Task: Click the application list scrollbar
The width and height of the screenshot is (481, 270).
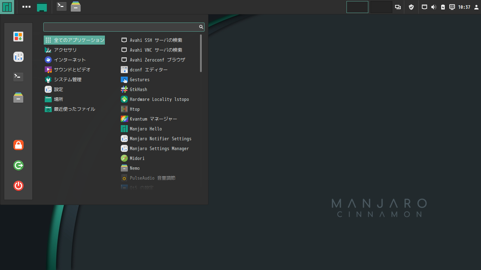Action: pyautogui.click(x=201, y=53)
